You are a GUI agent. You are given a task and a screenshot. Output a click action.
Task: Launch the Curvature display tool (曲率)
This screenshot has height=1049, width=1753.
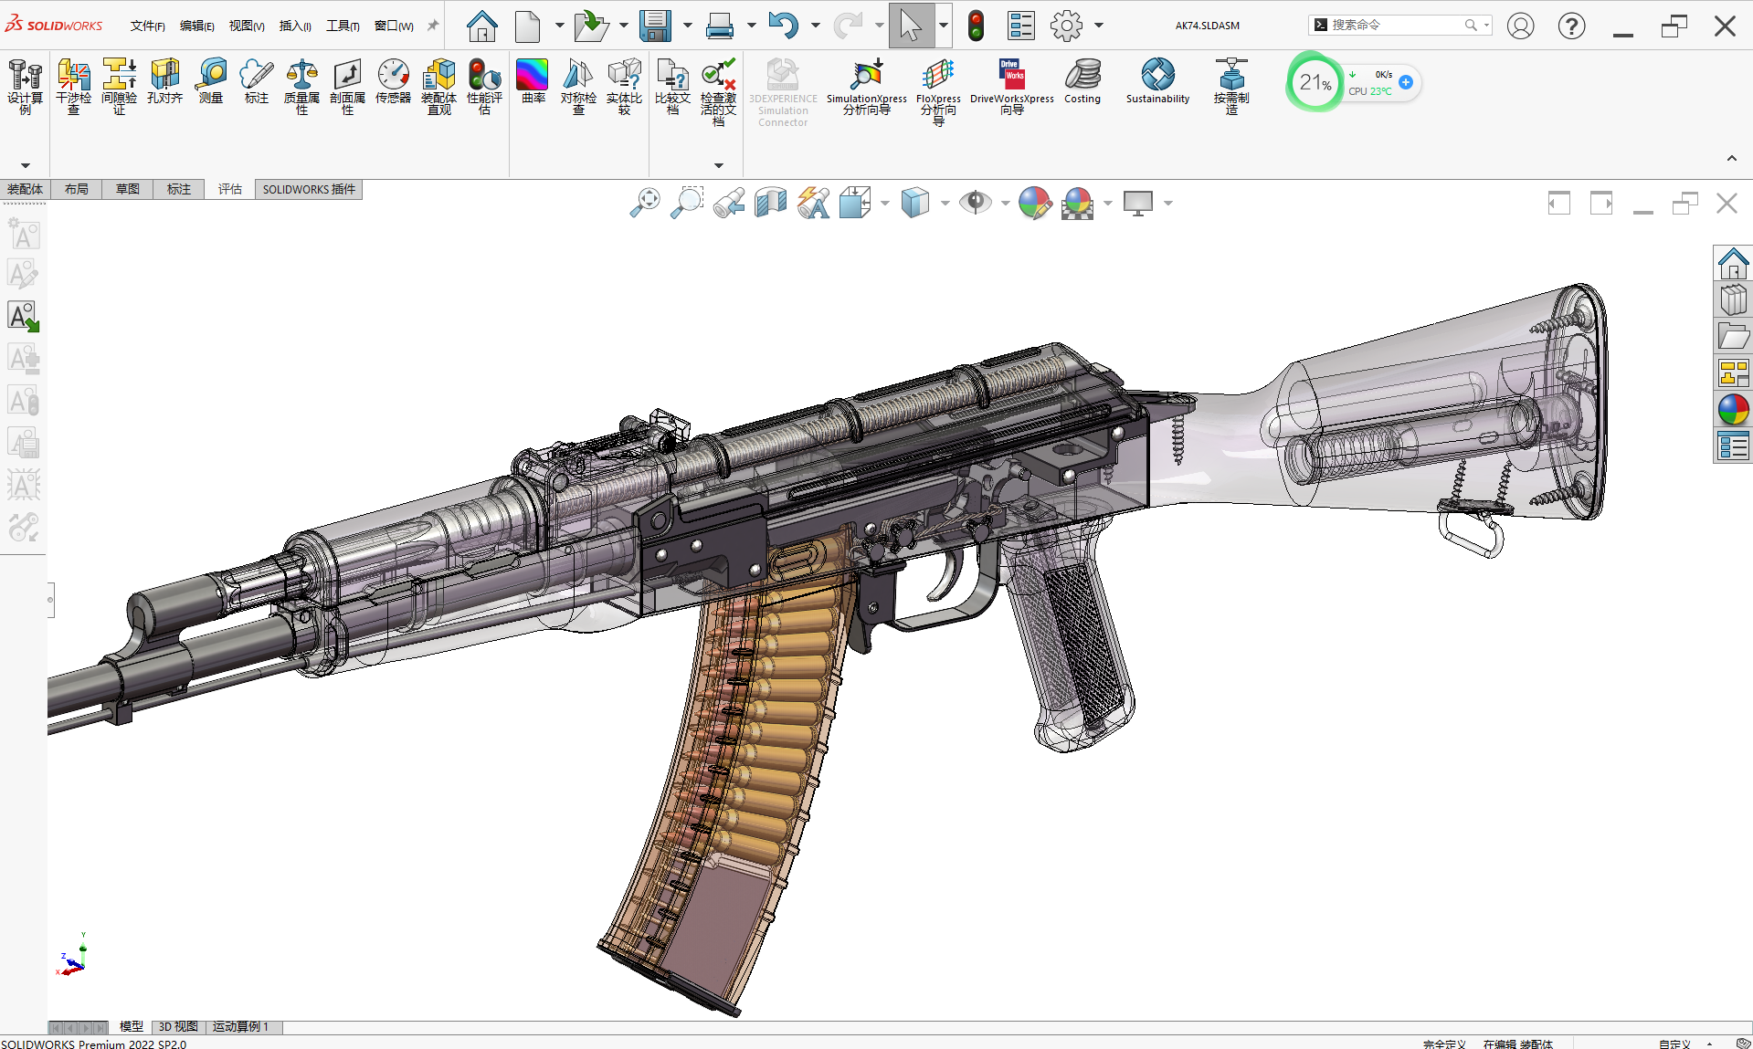(533, 80)
